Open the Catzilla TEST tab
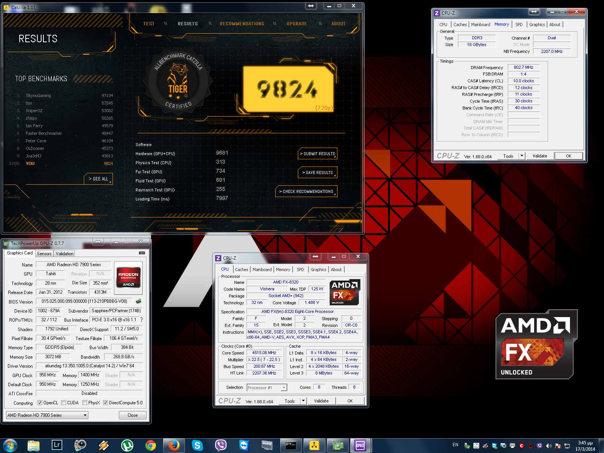This screenshot has height=453, width=604. [x=149, y=24]
